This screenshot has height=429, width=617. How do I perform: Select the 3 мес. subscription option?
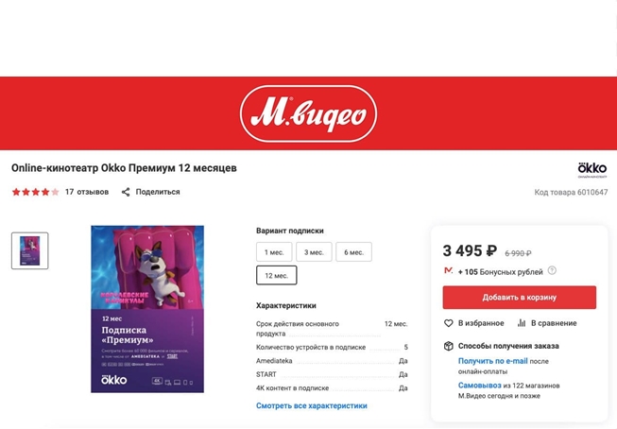(314, 252)
